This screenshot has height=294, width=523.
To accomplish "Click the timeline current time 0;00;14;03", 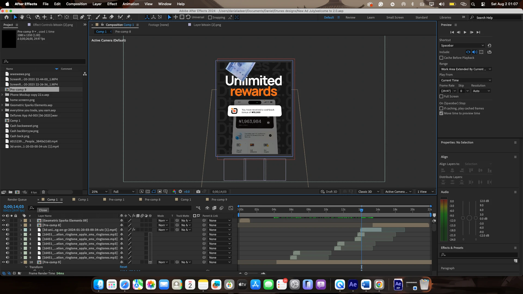I will point(14,207).
